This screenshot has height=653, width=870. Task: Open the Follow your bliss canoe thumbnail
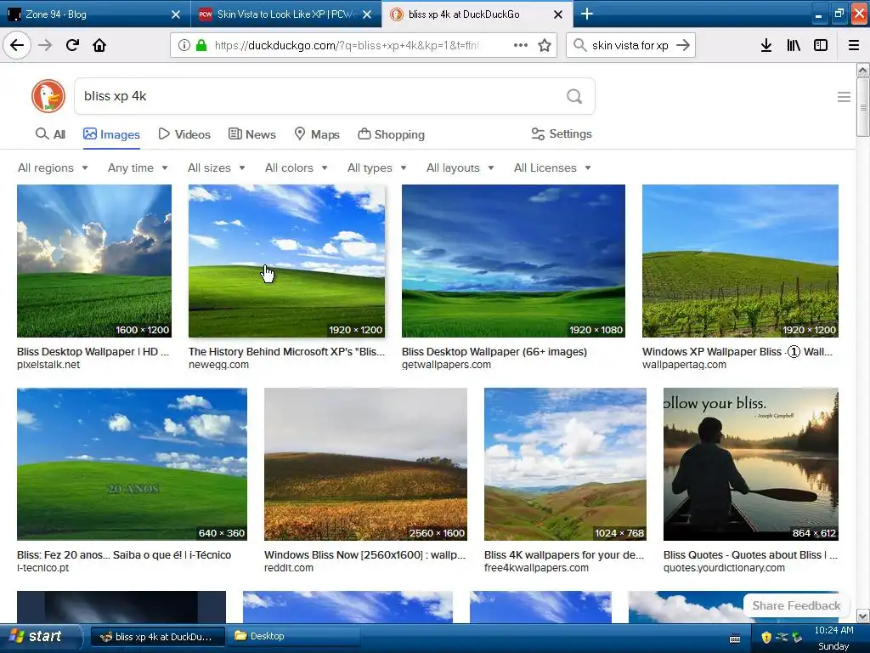pos(751,464)
